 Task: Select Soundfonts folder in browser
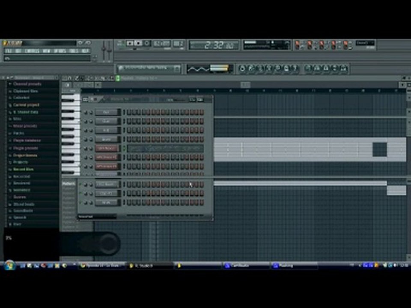[x=23, y=211]
